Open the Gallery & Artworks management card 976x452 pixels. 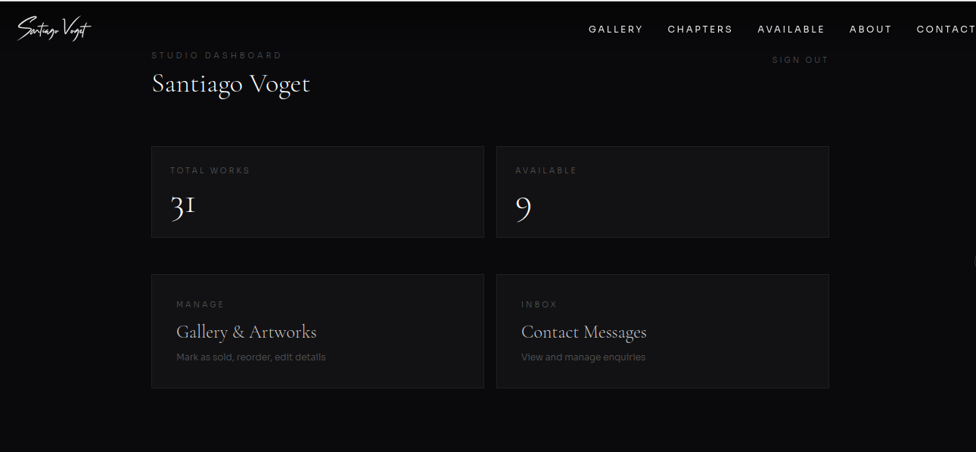(x=318, y=331)
